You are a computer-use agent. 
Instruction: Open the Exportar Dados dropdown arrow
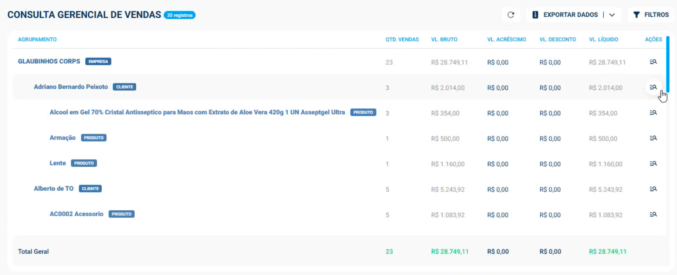[x=612, y=15]
